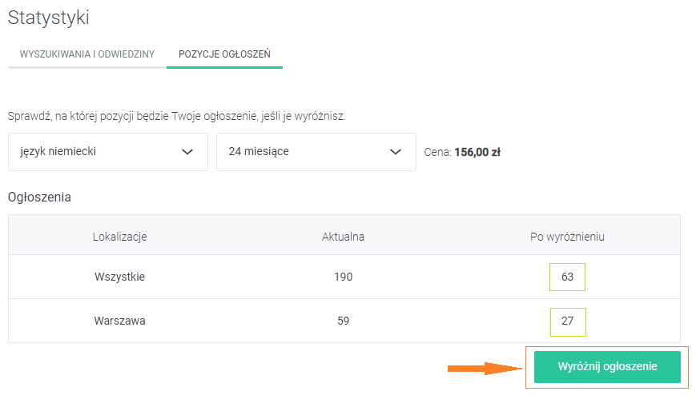Screen dimensions: 696x407
Task: Click the 'Aktualna' column header
Action: [x=343, y=237]
